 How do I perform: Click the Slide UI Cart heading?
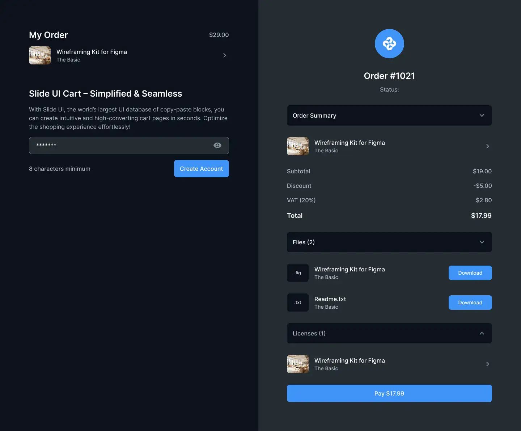pyautogui.click(x=106, y=93)
